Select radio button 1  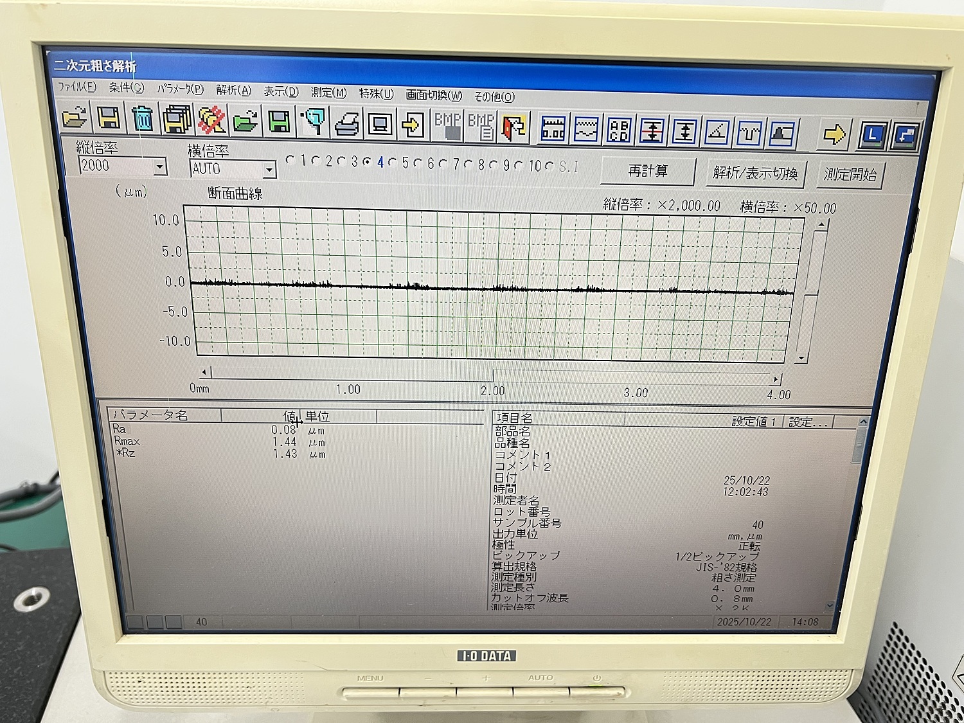tap(290, 160)
